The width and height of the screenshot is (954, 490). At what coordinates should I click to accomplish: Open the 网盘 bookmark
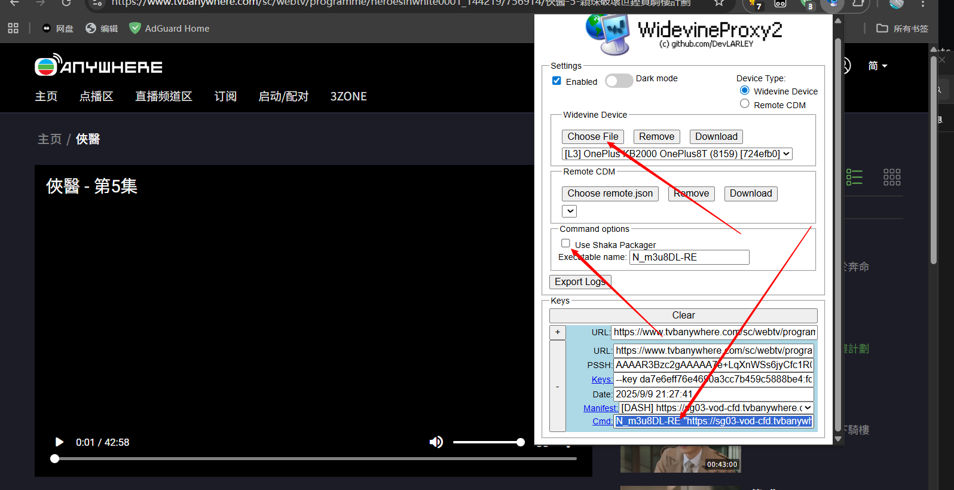coord(58,28)
